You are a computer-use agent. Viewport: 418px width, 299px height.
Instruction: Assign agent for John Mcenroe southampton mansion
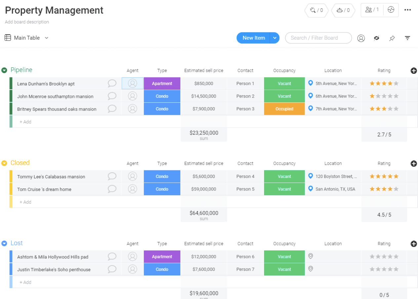point(133,96)
